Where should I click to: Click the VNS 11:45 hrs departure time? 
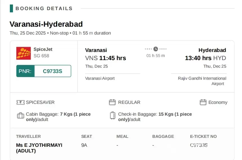coord(105,58)
